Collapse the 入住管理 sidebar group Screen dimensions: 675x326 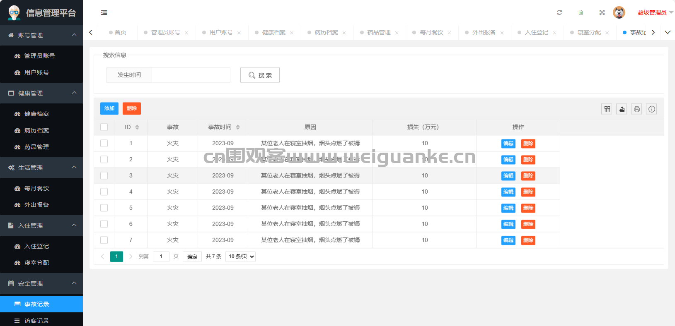[x=41, y=225]
